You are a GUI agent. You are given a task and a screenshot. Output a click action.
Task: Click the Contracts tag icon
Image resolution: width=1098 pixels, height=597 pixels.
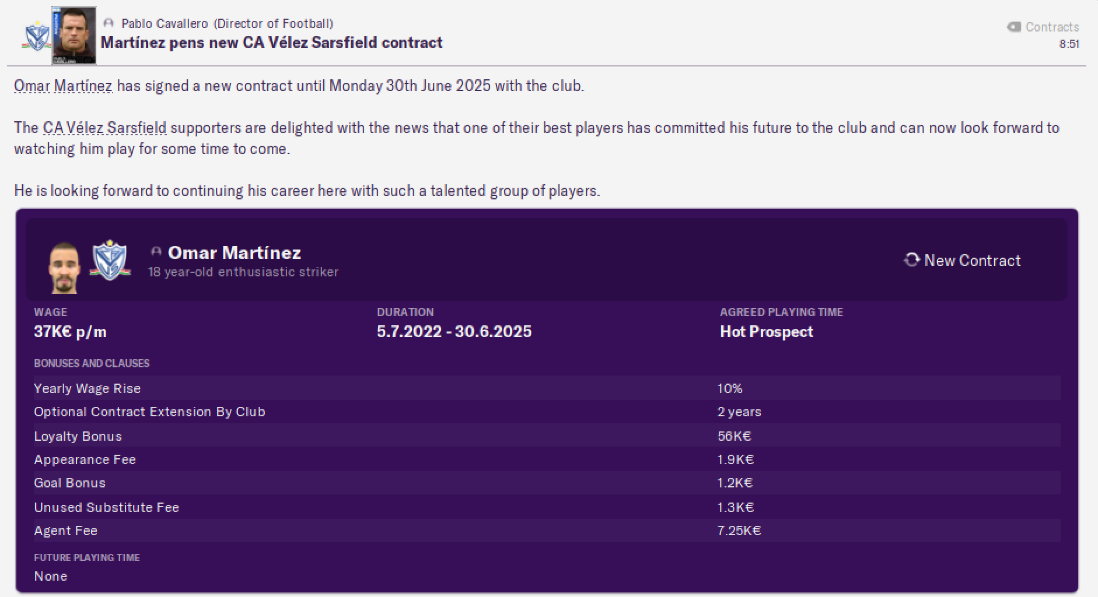1014,27
